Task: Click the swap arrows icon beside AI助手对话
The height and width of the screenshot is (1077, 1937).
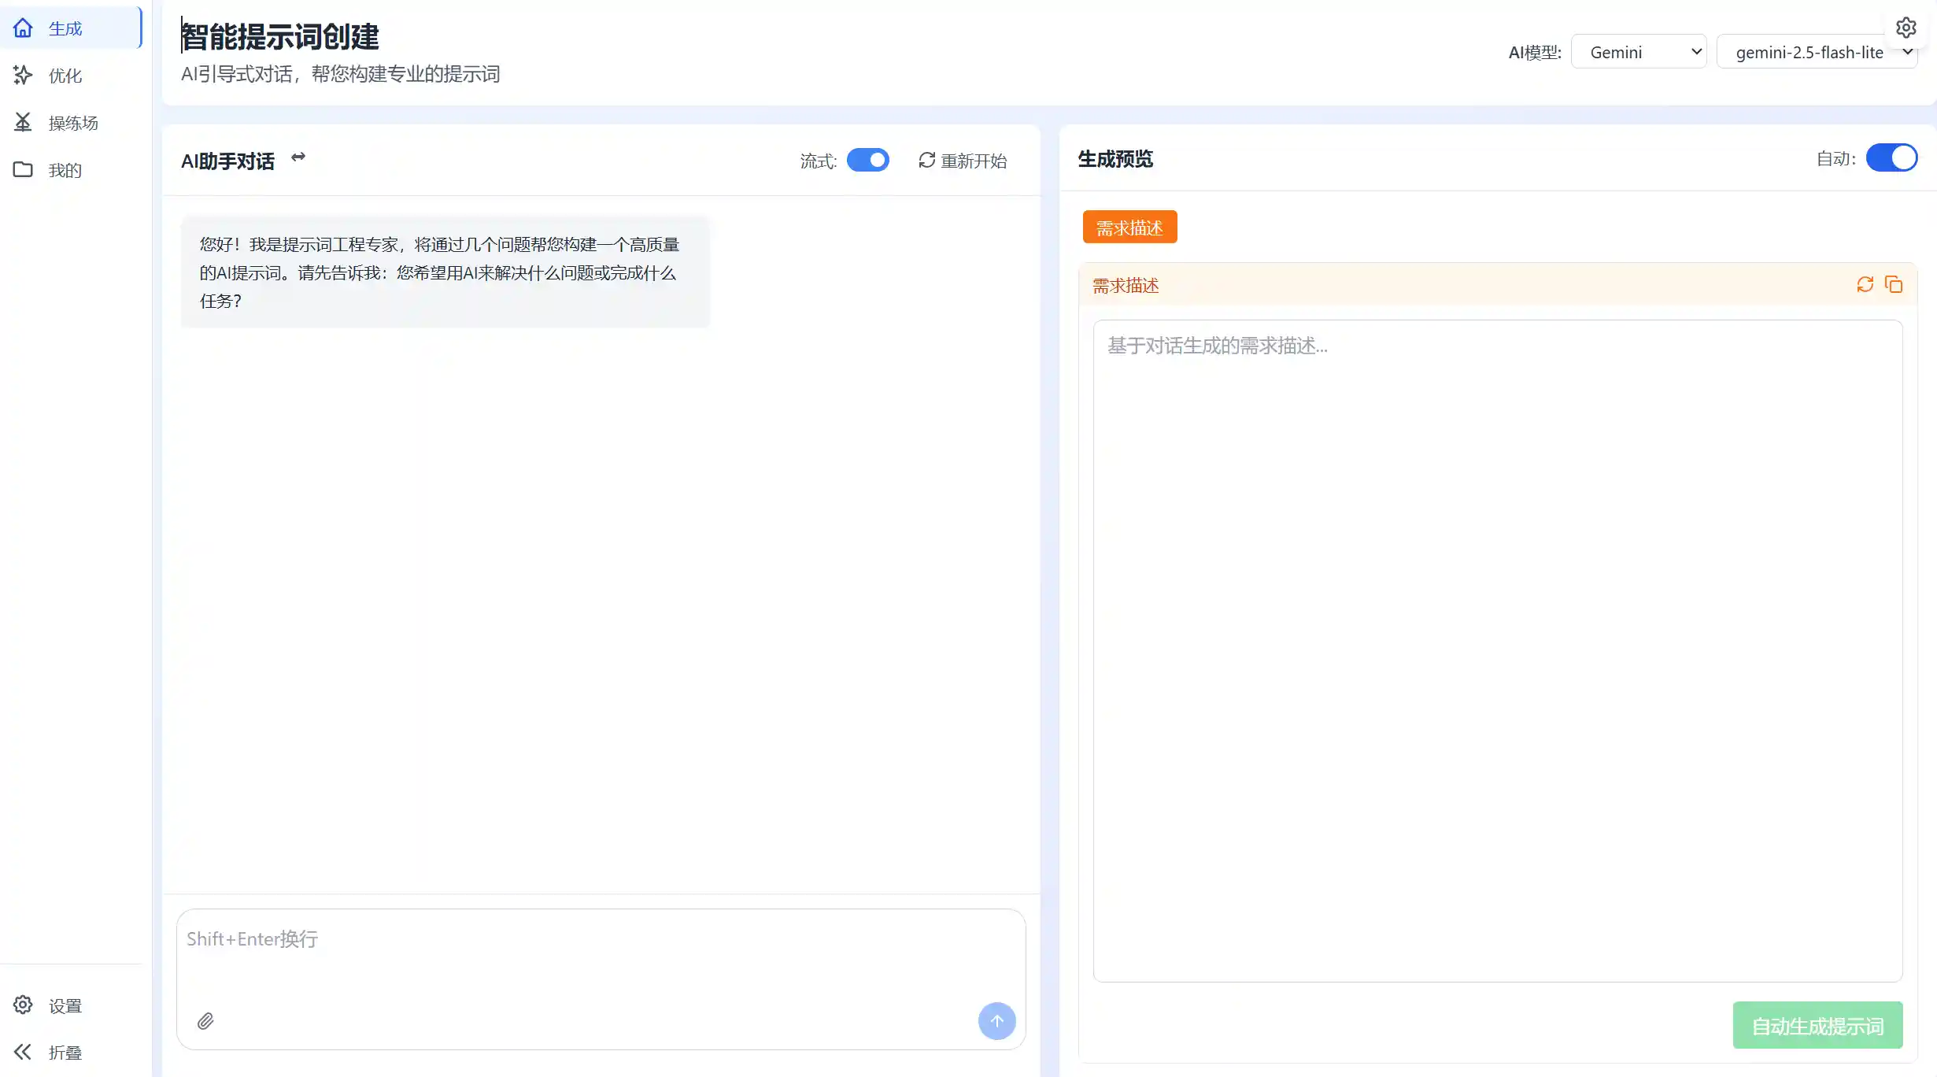Action: pos(298,157)
